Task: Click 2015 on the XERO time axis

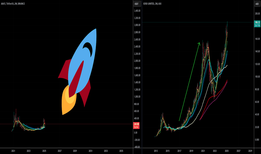Action: [x=168, y=151]
